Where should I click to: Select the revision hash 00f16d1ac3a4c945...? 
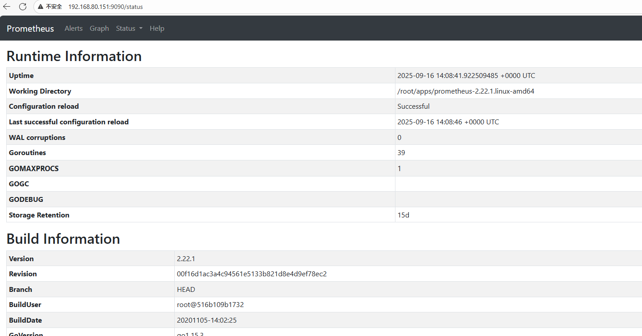coord(252,274)
